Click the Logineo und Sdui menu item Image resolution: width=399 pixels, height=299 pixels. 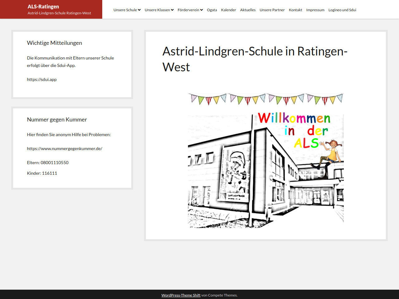pos(342,10)
